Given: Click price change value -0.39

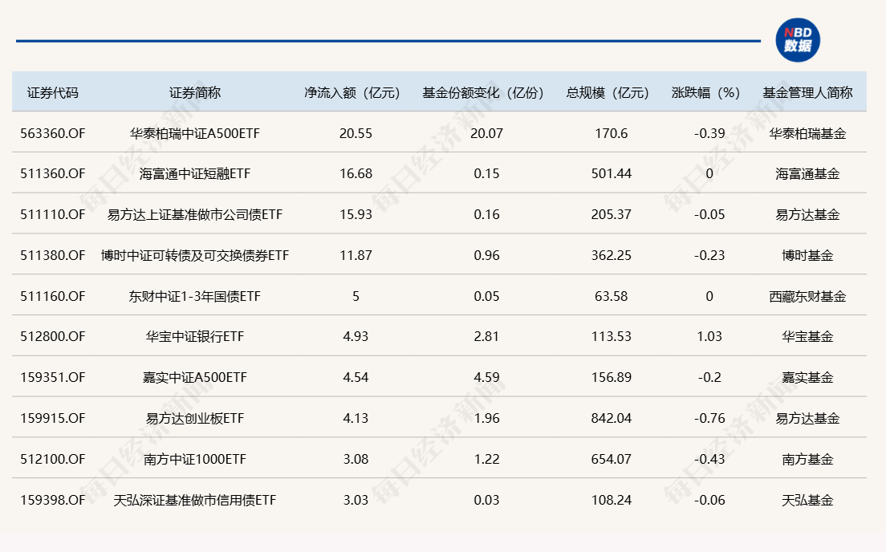Looking at the screenshot, I should [709, 133].
